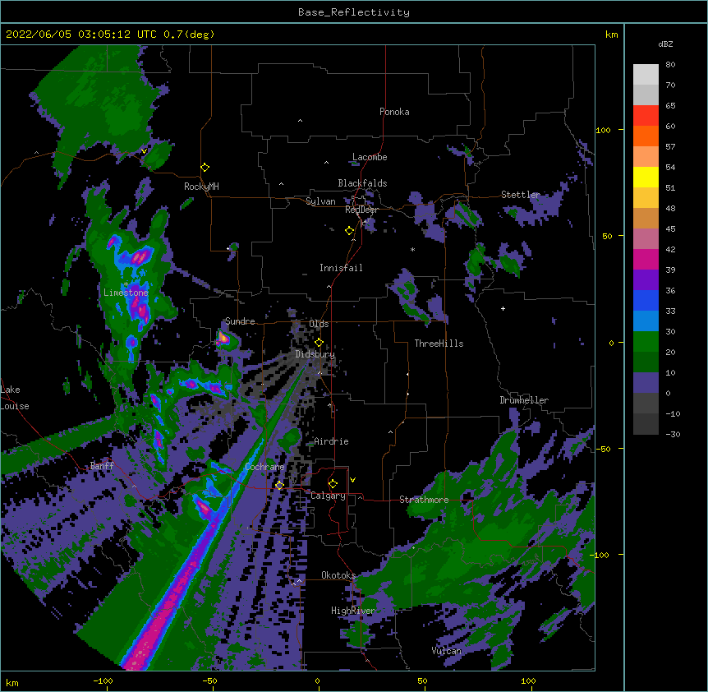This screenshot has height=692, width=708.
Task: Click the yellow marker south of RedDeer
Action: [350, 231]
